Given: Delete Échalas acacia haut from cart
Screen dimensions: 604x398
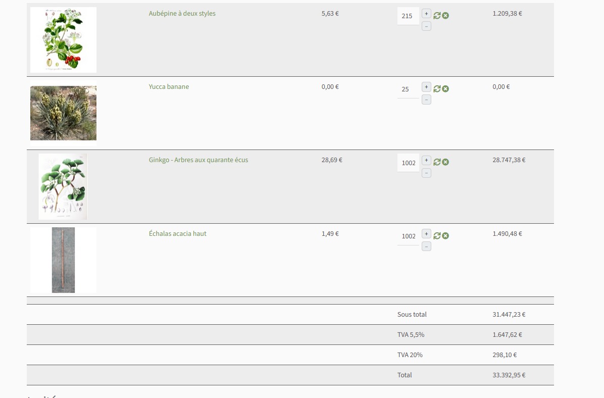Looking at the screenshot, I should [445, 236].
